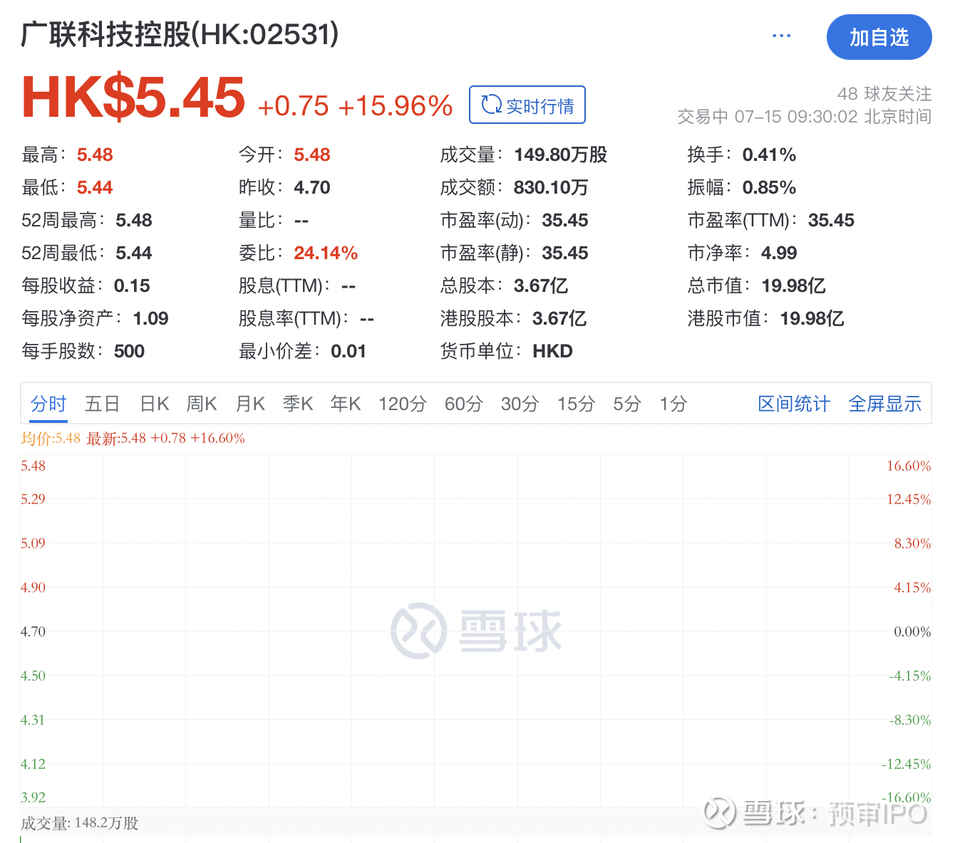Select the 120分 chart interval tab

point(402,404)
